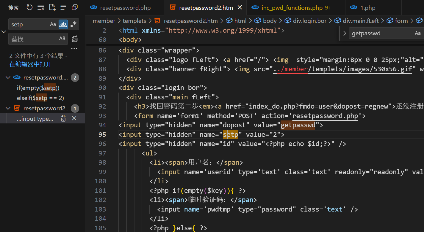This screenshot has height=232, width=424.
Task: Expand the replace toggle in find widget
Action: [345, 33]
